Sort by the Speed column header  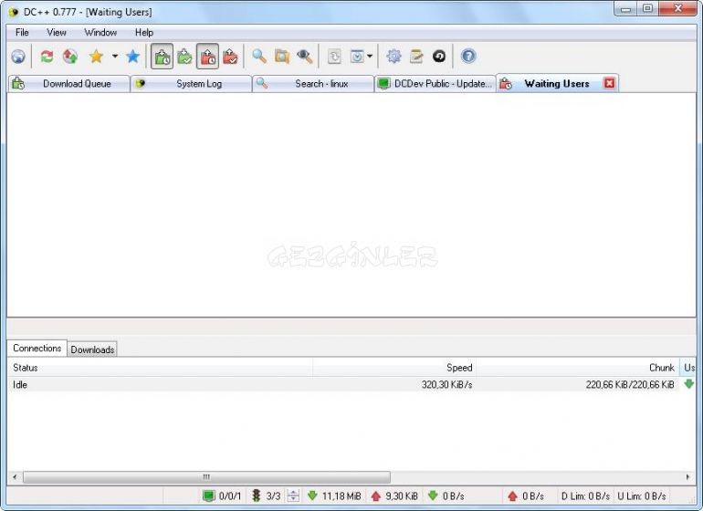point(394,368)
